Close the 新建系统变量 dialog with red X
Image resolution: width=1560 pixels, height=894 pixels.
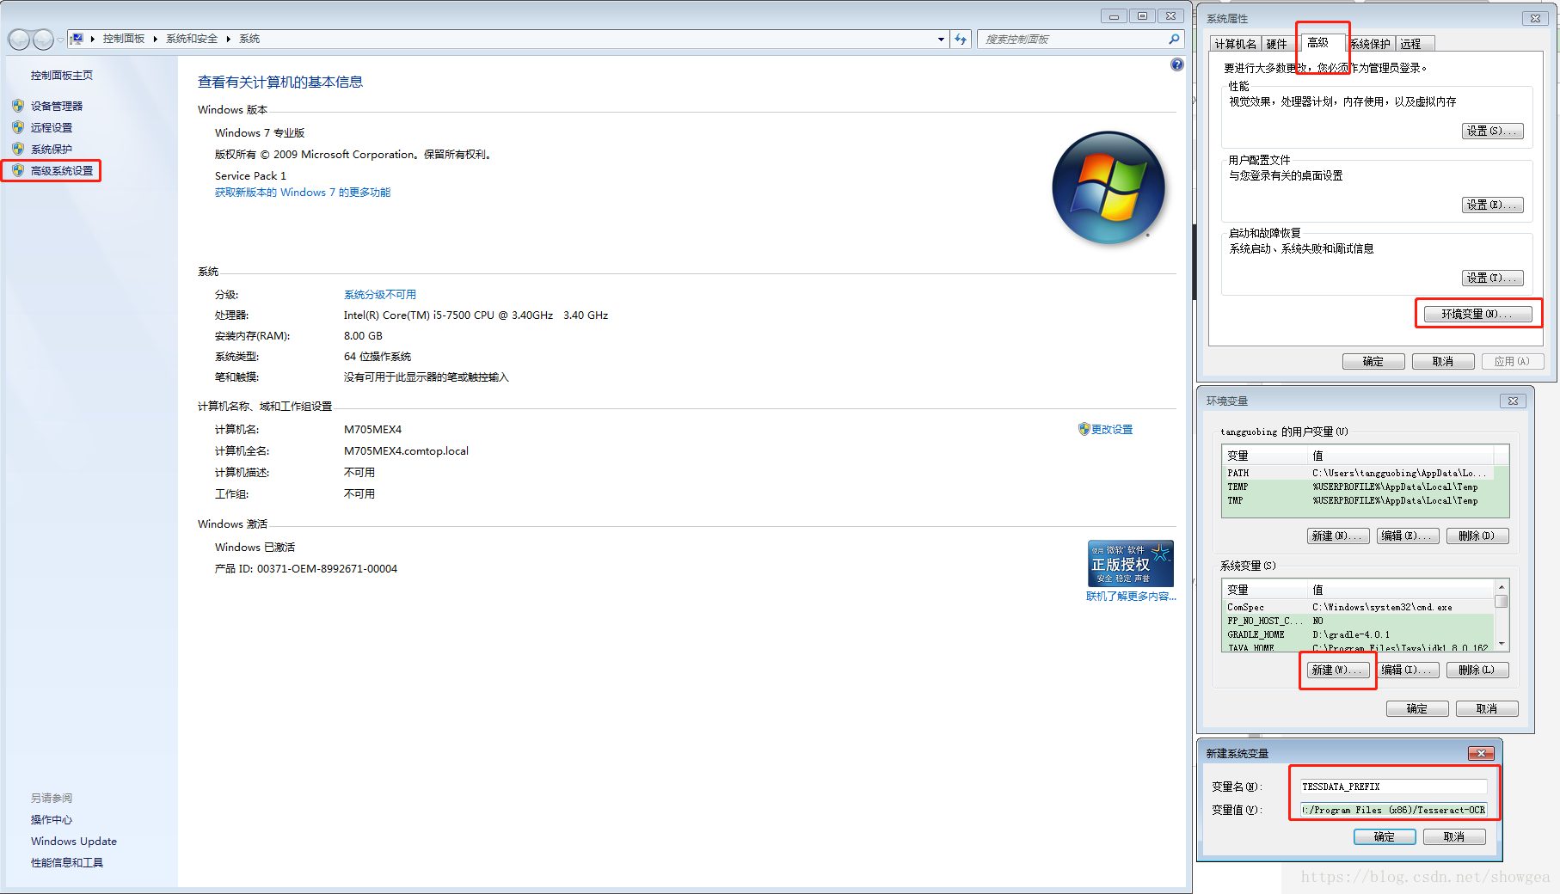(x=1481, y=753)
